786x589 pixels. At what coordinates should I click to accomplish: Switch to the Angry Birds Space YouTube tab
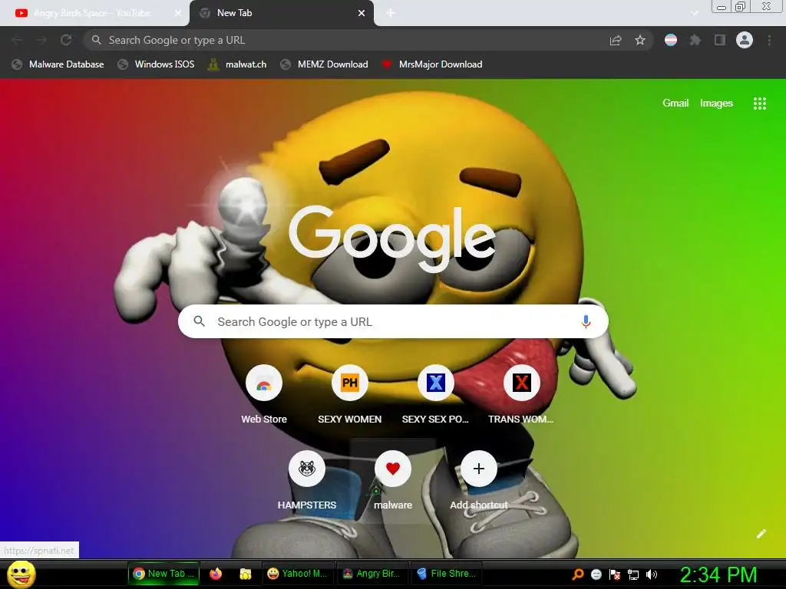coord(95,13)
